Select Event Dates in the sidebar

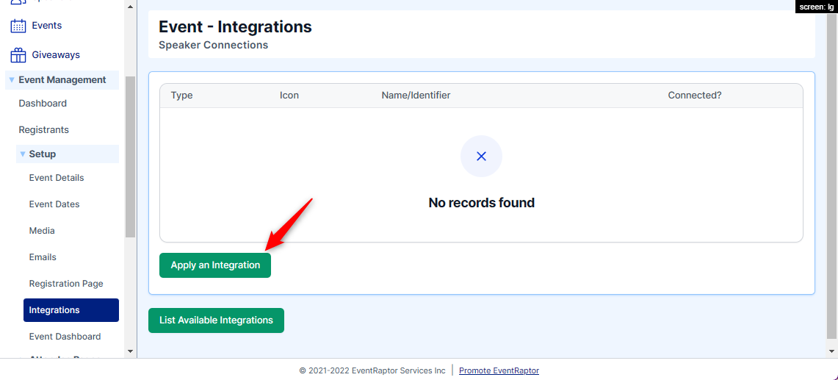(x=54, y=204)
